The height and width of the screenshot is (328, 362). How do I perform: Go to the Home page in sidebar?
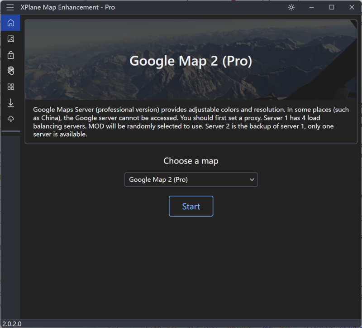(10, 23)
